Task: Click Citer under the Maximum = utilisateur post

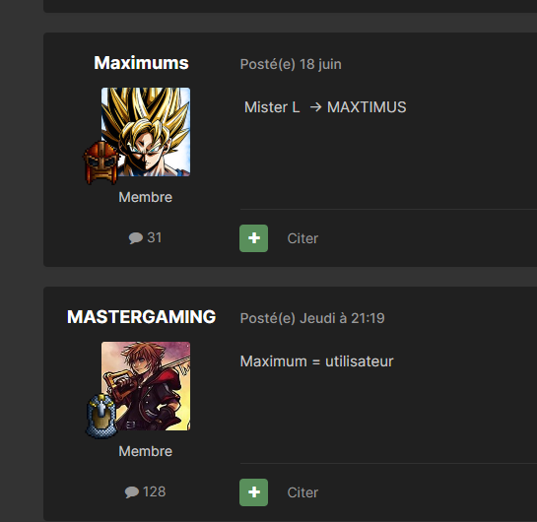Action: [x=302, y=492]
